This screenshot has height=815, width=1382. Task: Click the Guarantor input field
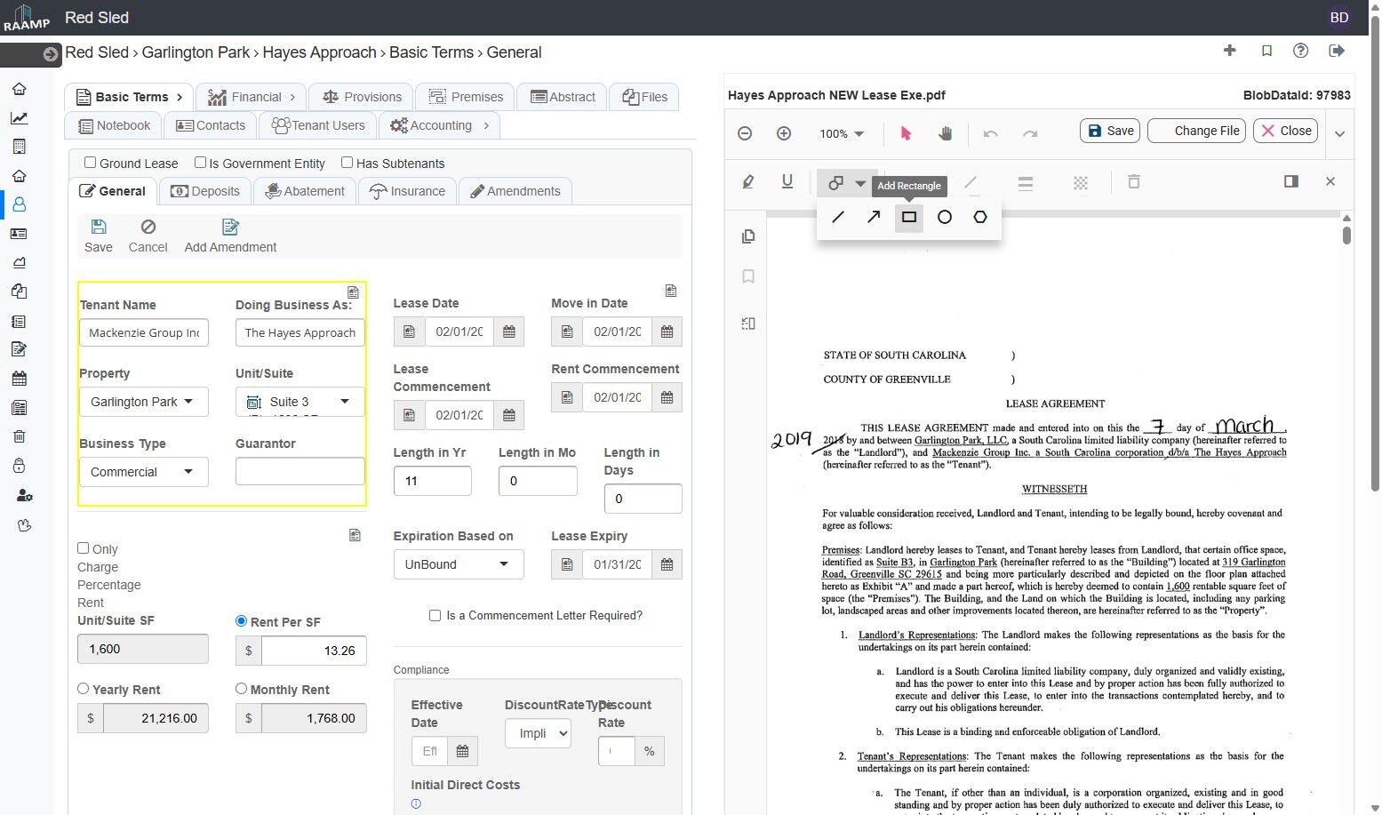(x=300, y=471)
